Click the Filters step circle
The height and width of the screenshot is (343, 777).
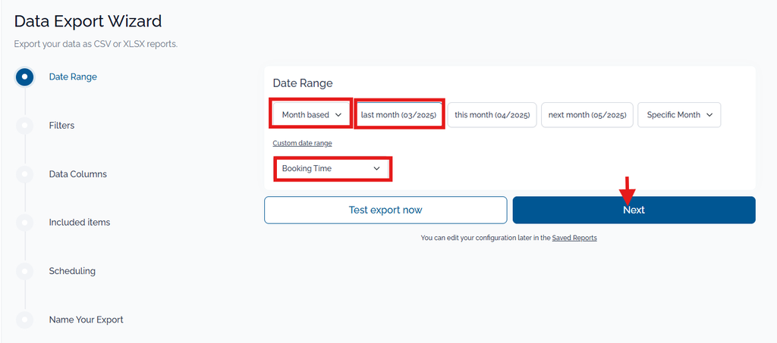tap(25, 126)
